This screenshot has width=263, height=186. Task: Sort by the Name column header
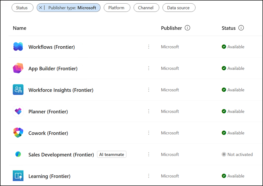coord(19,28)
